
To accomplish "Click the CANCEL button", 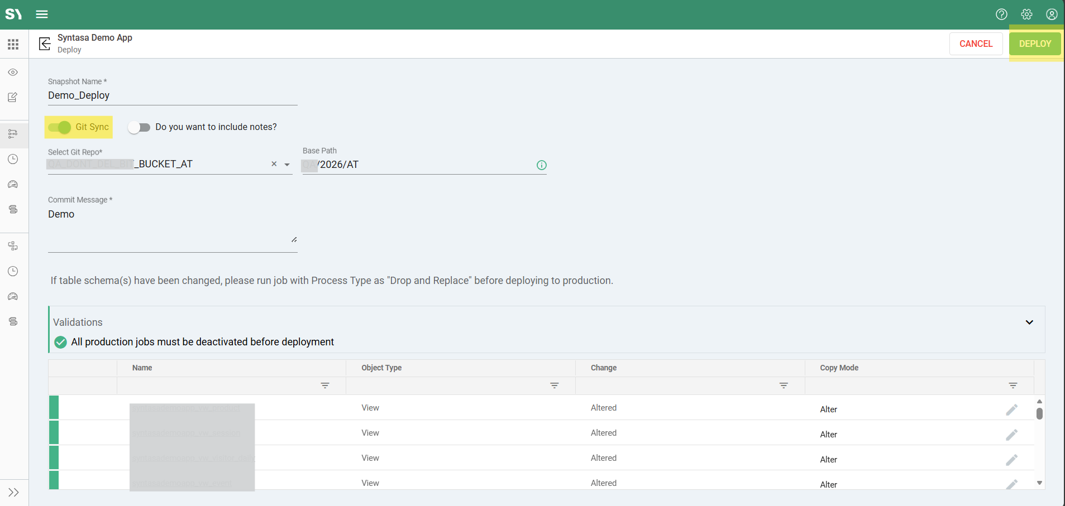I will point(976,44).
